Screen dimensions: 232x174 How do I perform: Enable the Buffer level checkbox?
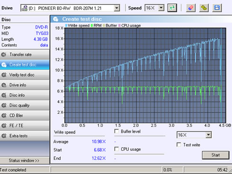(x=116, y=131)
